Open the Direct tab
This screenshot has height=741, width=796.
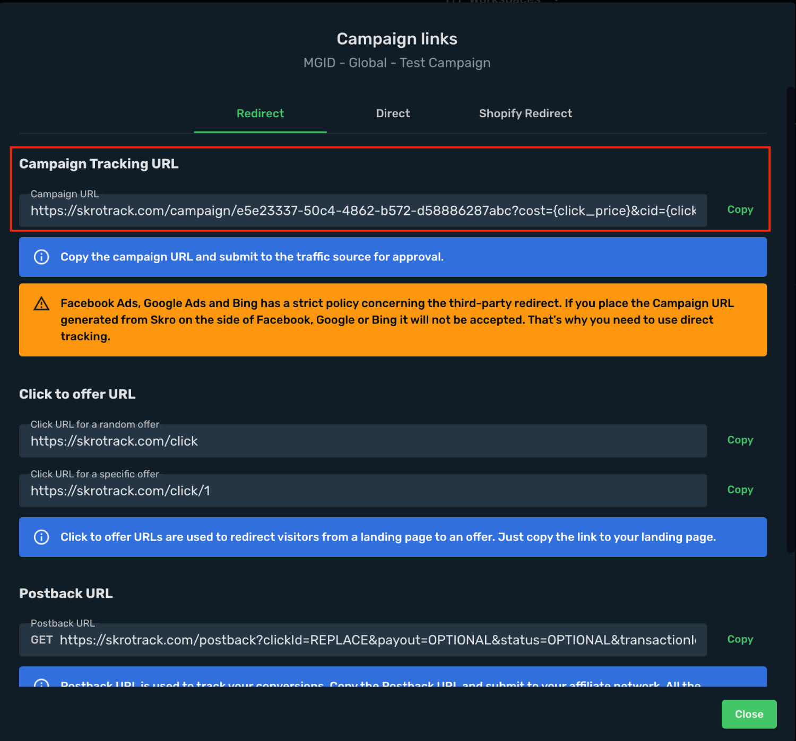tap(393, 114)
